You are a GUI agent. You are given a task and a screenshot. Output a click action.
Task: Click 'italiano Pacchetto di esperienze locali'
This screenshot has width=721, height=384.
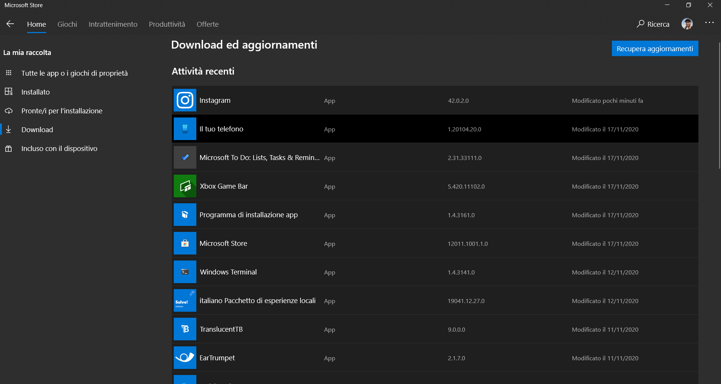click(x=257, y=300)
